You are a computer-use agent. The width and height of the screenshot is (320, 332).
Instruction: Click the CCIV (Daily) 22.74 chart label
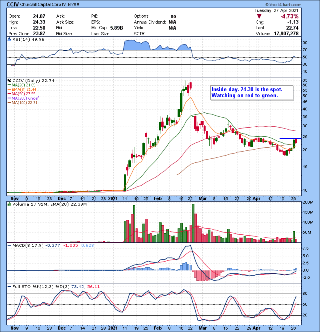pos(33,80)
